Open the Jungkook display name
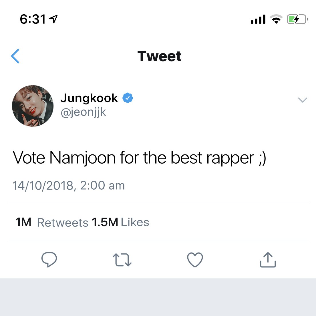The image size is (316, 316). pyautogui.click(x=89, y=98)
